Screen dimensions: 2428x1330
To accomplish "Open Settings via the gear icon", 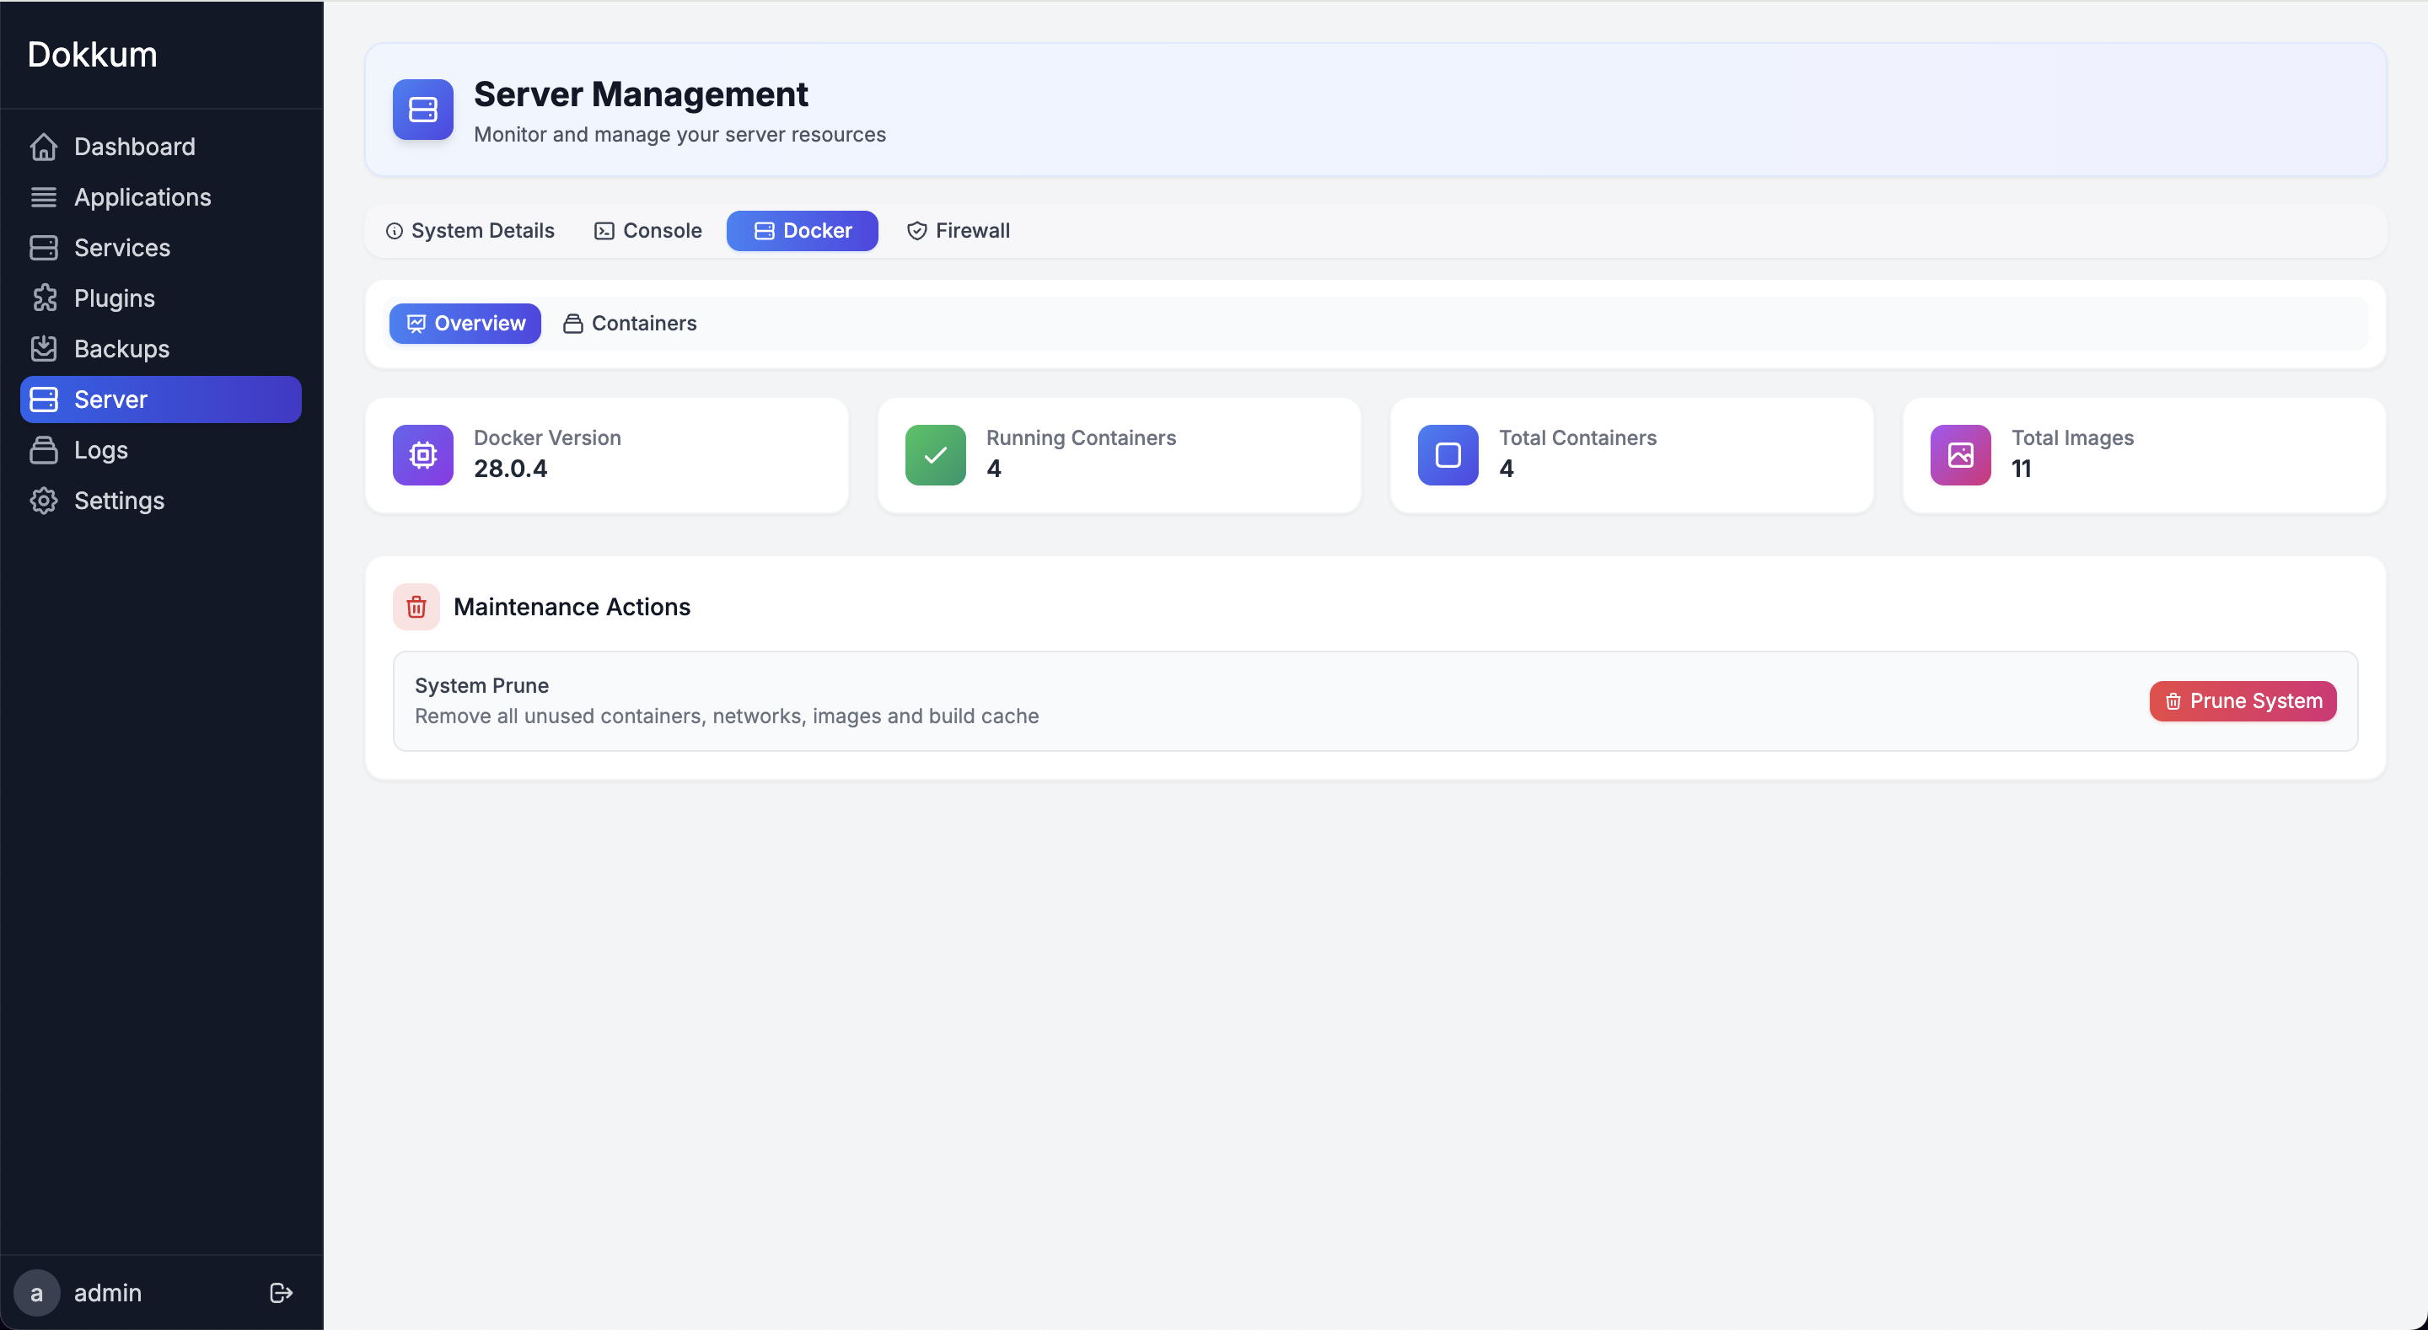I will pos(45,501).
